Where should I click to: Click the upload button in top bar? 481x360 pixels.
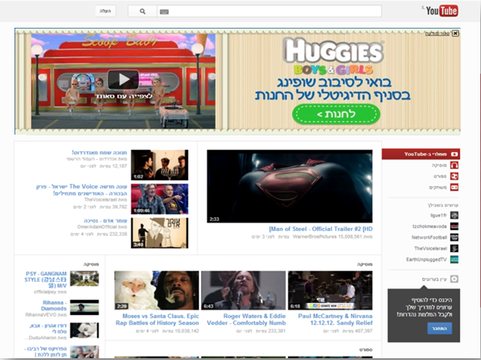pos(105,11)
